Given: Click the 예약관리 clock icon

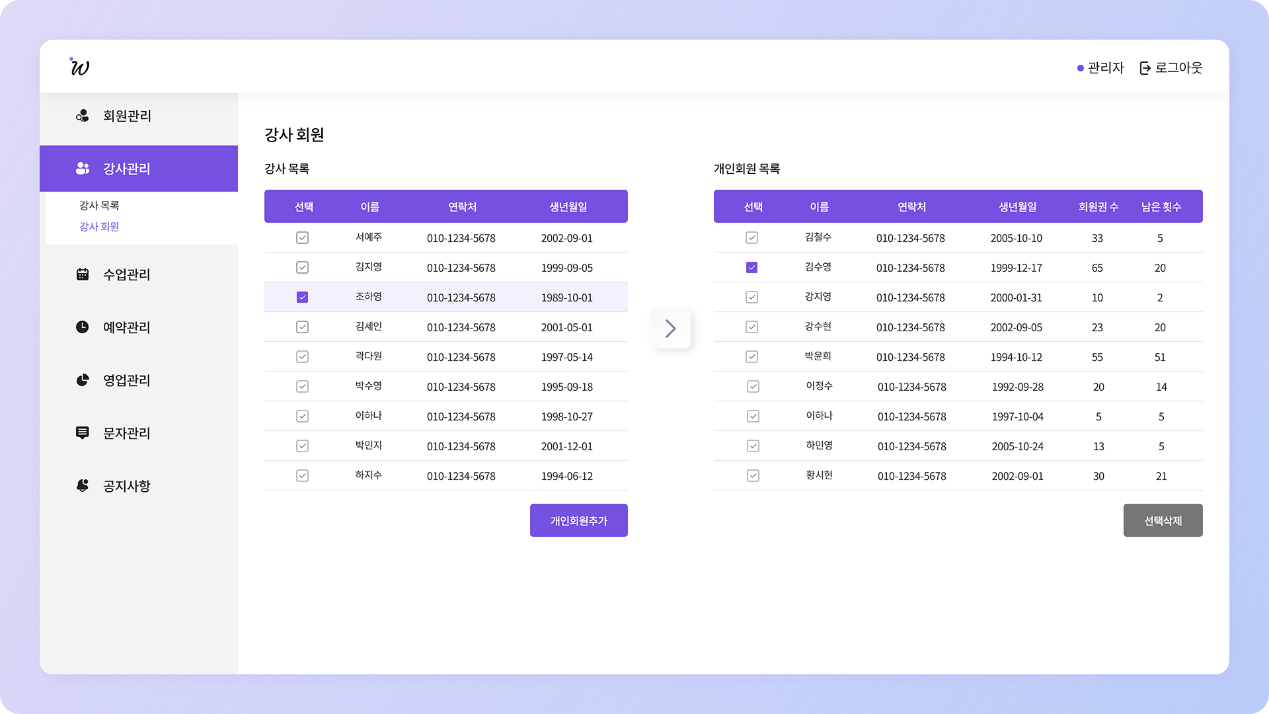Looking at the screenshot, I should tap(82, 327).
